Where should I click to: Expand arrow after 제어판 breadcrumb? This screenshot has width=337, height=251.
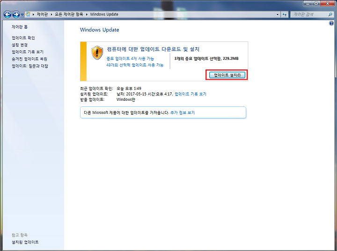(x=51, y=14)
